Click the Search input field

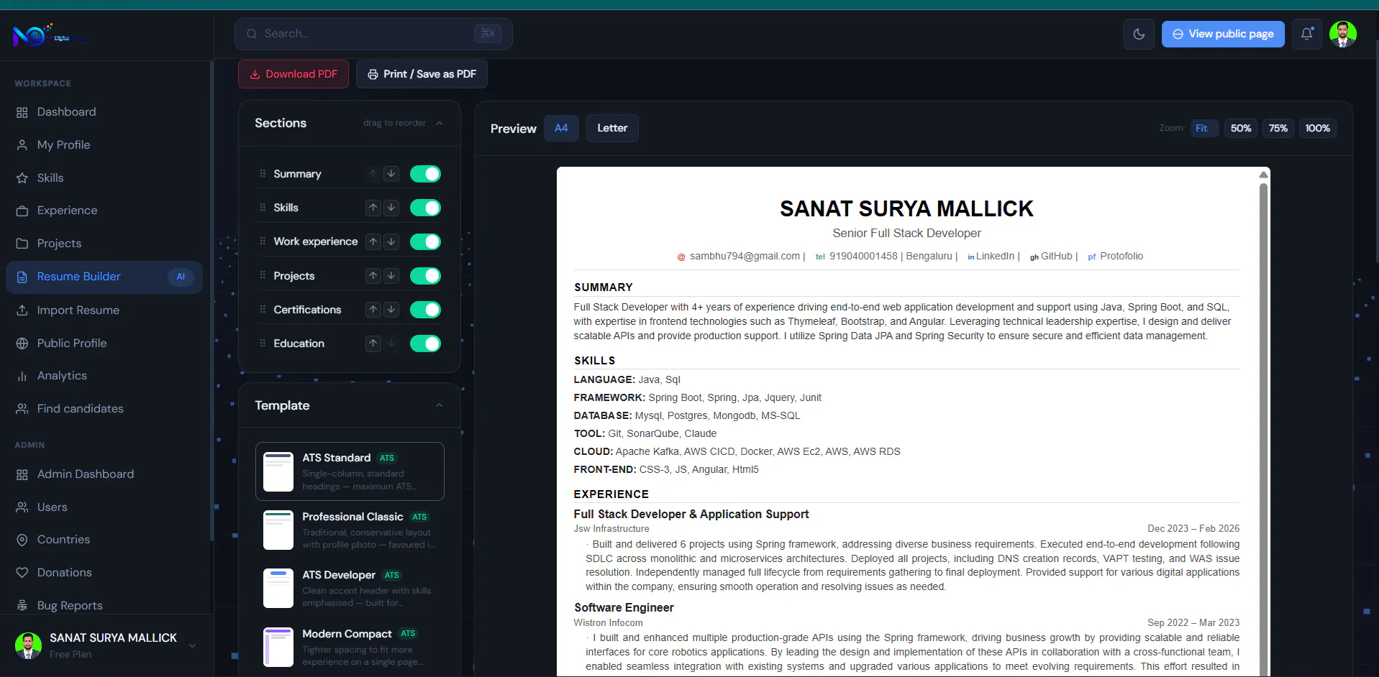(373, 34)
